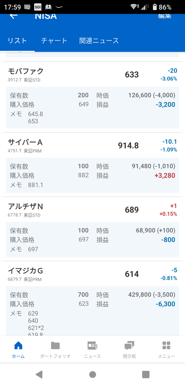This screenshot has width=185, height=386.
Task: Tap the SBI notification icon in status bar
Action: tap(37, 7)
